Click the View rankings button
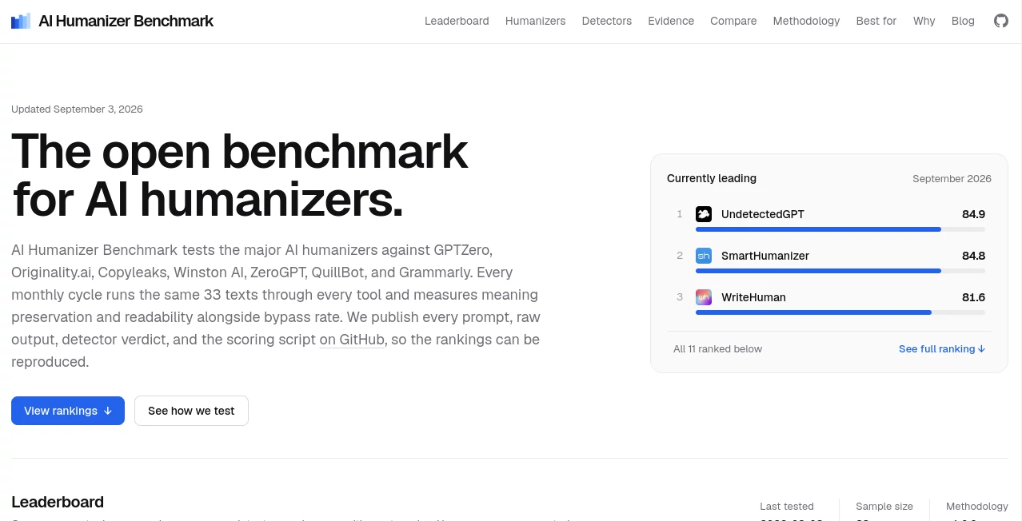Screen dimensions: 1022x521 pos(68,411)
